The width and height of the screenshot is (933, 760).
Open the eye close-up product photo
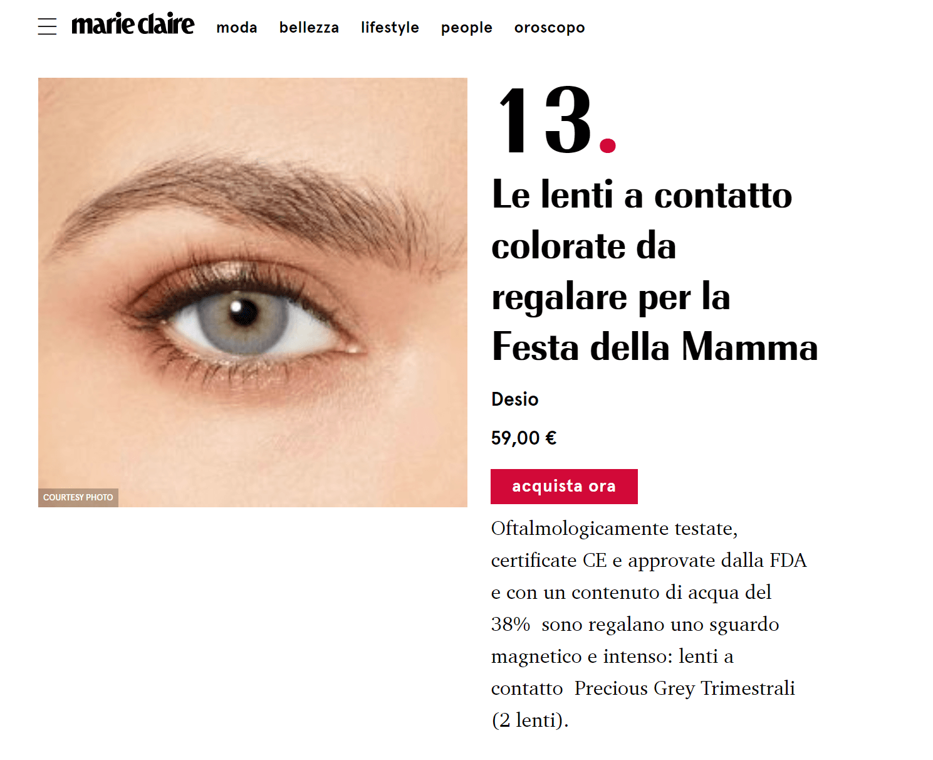[x=253, y=292]
